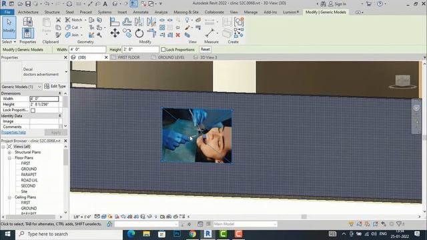Open the Annotate ribbon tab
Image resolution: width=427 pixels, height=240 pixels.
(x=141, y=12)
